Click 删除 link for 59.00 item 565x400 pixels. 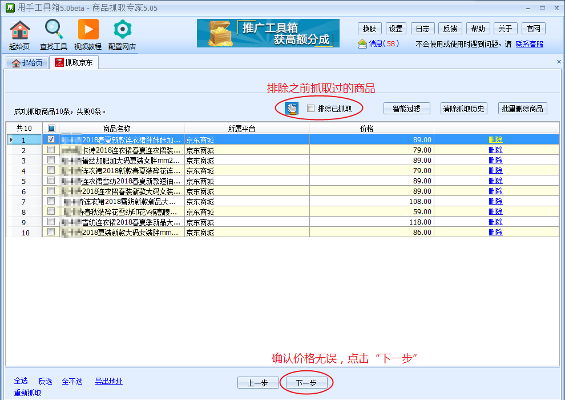pyautogui.click(x=495, y=211)
